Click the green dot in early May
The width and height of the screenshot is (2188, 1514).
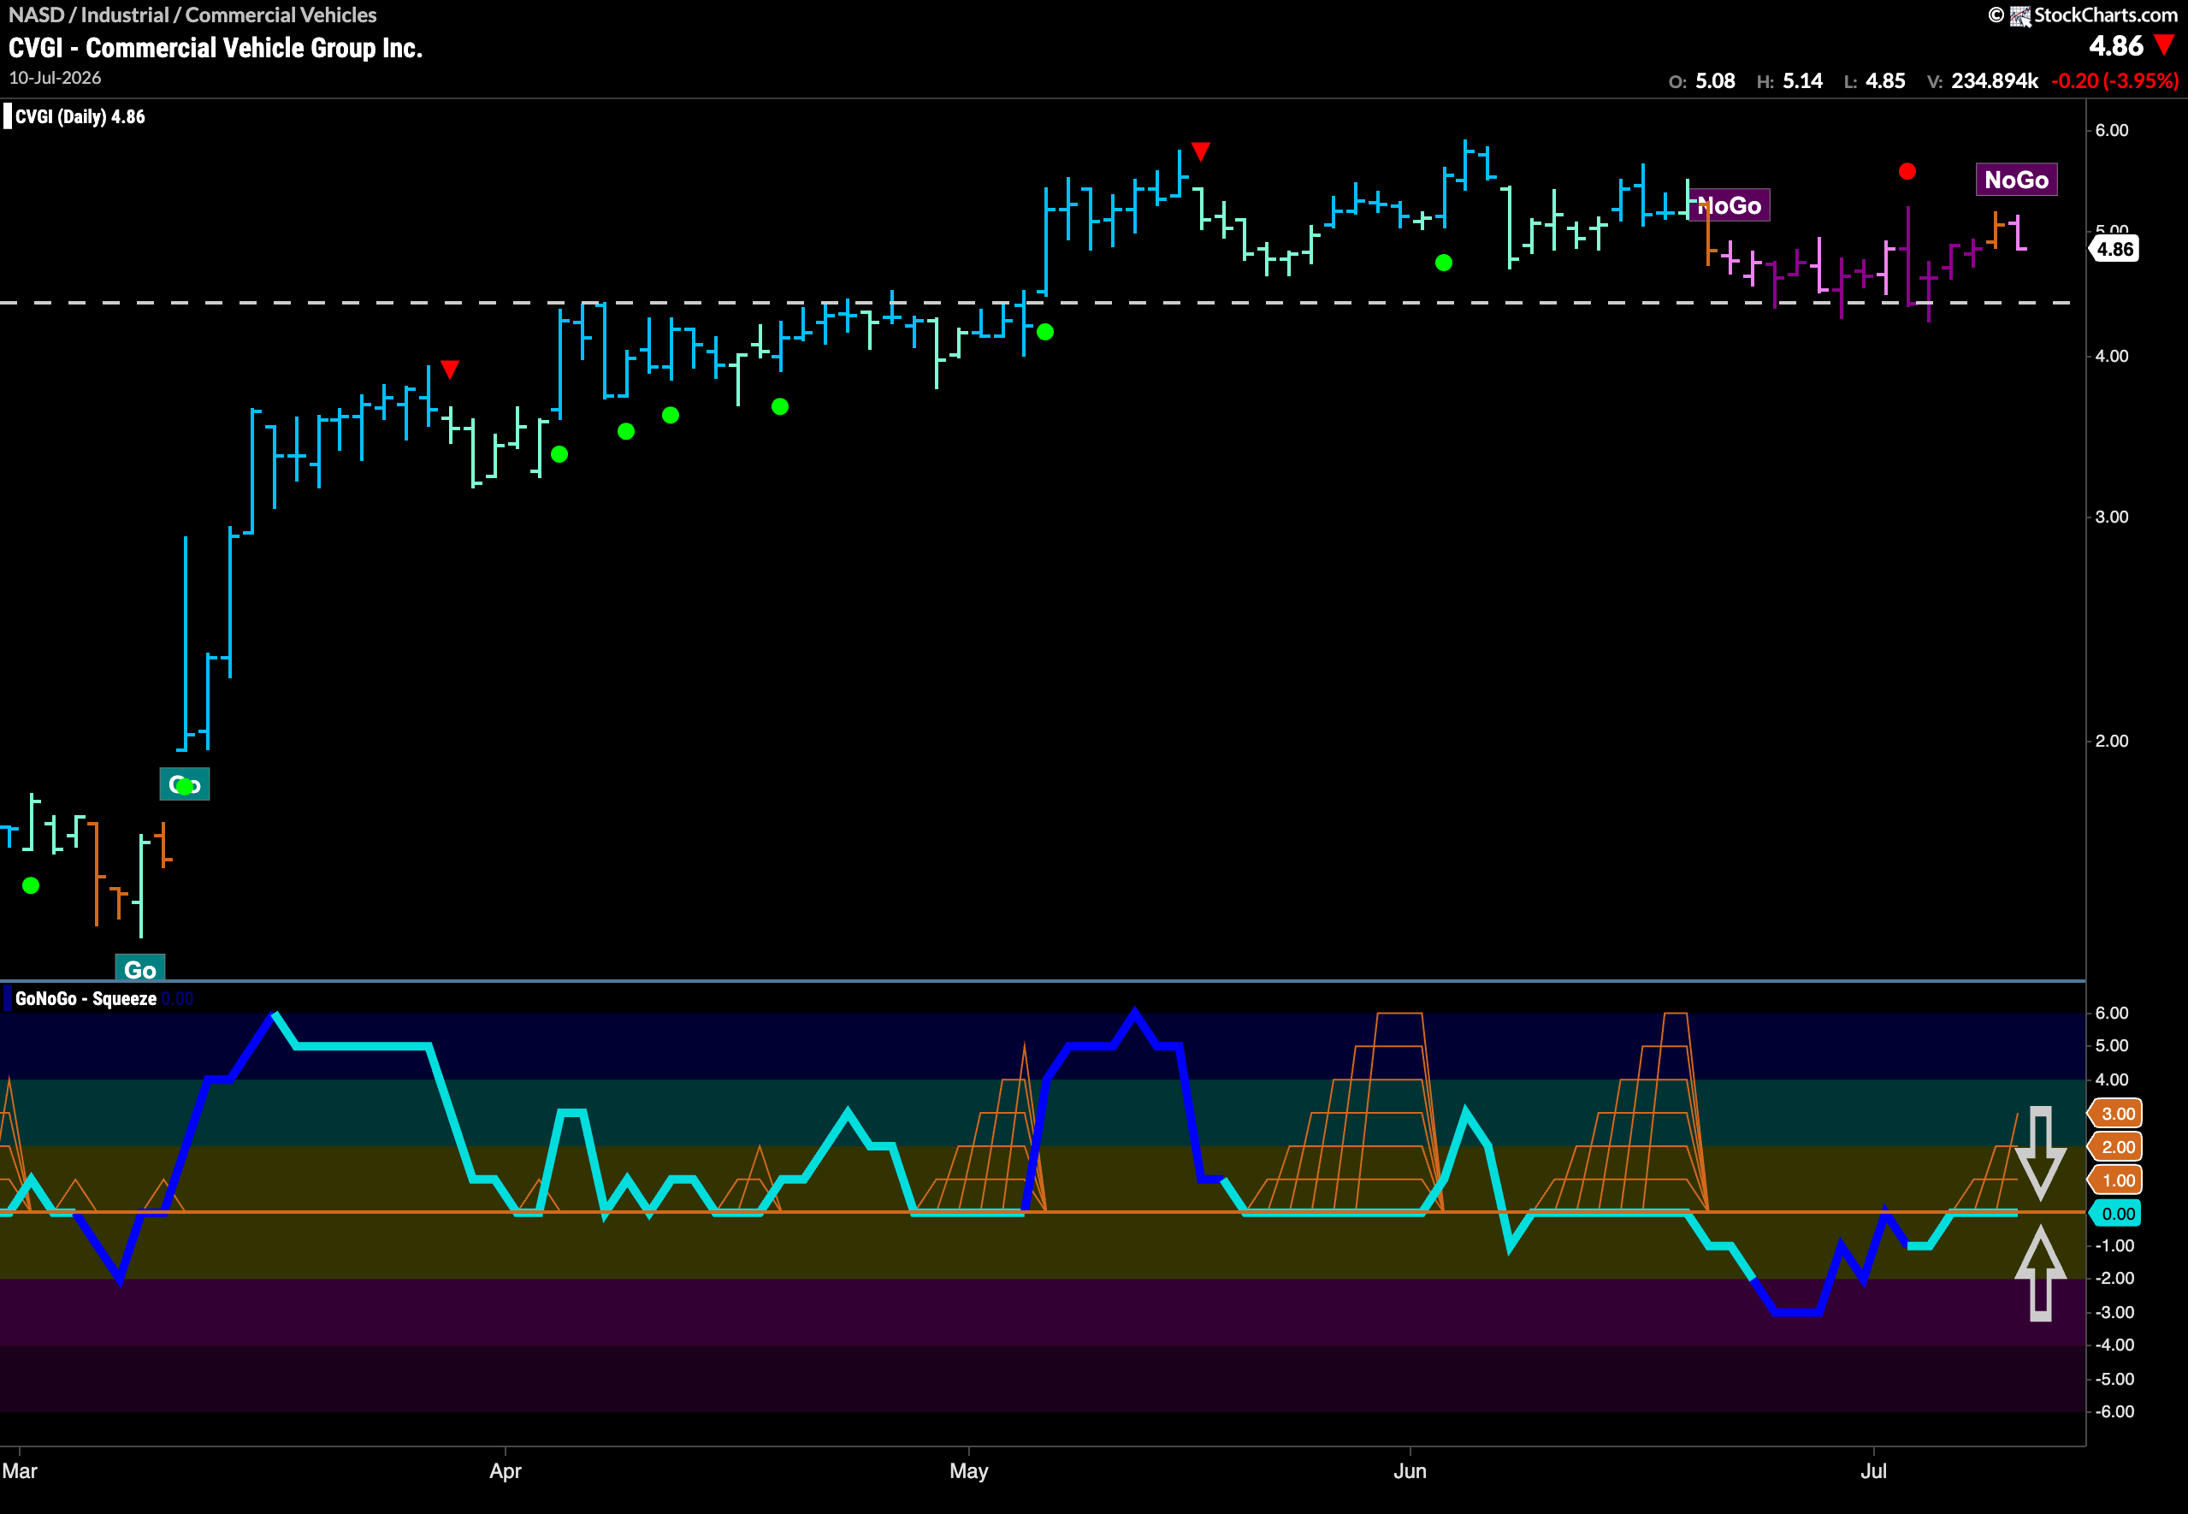tap(1045, 332)
